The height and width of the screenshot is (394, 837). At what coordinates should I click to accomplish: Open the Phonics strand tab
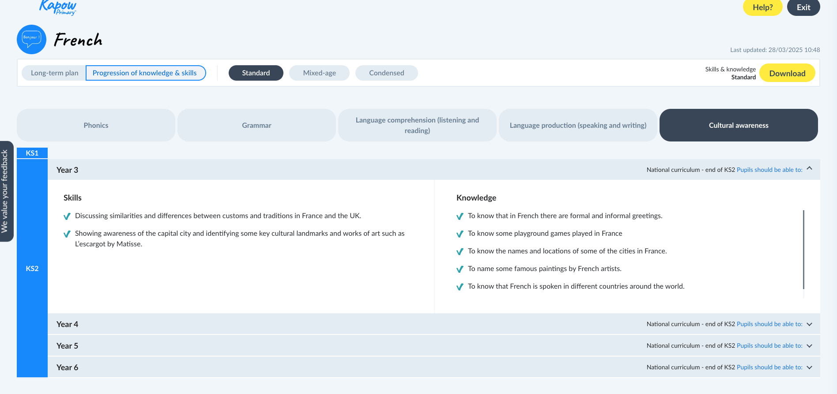tap(96, 125)
